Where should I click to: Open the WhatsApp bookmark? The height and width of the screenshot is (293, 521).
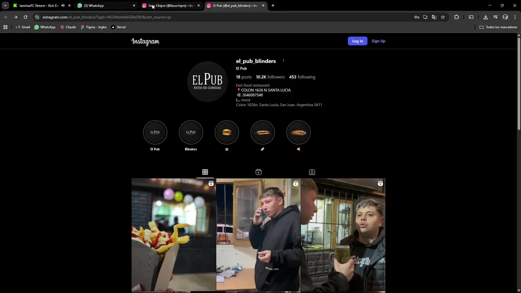tap(45, 27)
